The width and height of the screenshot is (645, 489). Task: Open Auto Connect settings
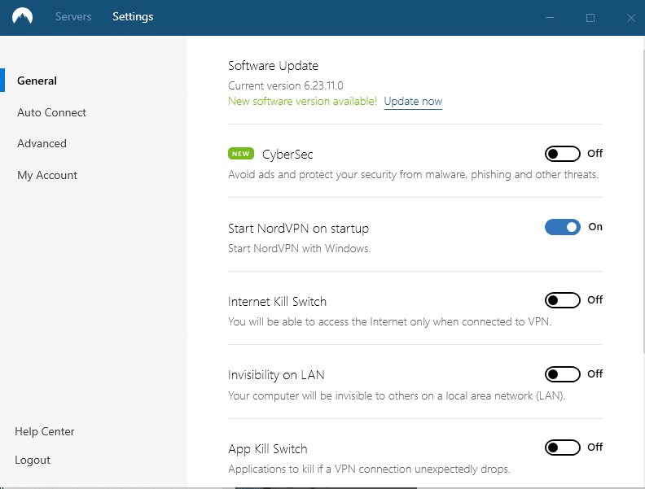pos(51,112)
